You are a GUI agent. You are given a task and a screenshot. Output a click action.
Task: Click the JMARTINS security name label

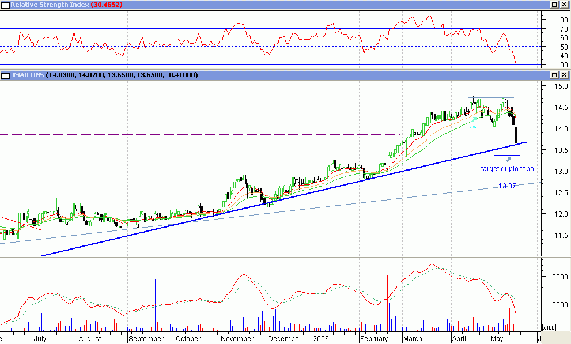(27, 75)
